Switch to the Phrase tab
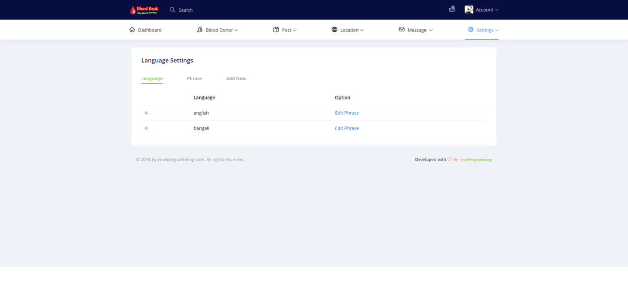The width and height of the screenshot is (628, 291). coord(194,79)
